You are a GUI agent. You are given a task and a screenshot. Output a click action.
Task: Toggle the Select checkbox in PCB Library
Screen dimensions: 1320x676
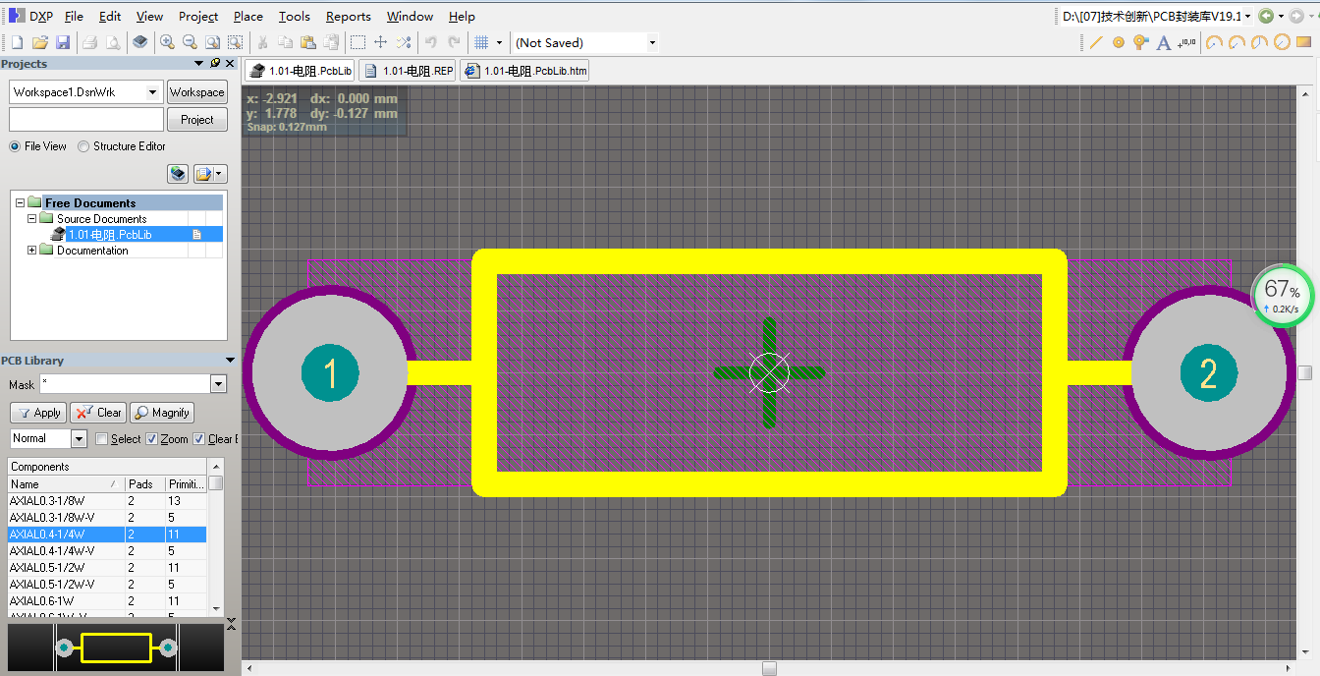[x=101, y=439]
